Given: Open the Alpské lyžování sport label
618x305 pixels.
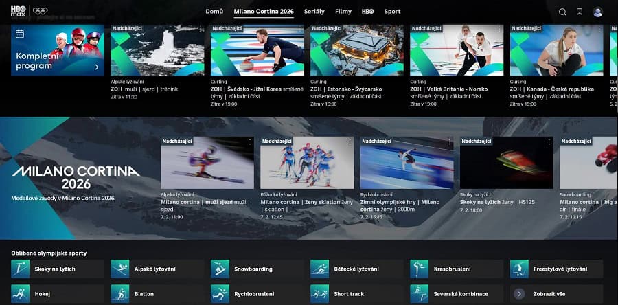Looking at the screenshot, I should pos(155,269).
